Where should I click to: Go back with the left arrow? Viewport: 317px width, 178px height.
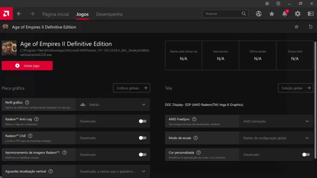19,14
